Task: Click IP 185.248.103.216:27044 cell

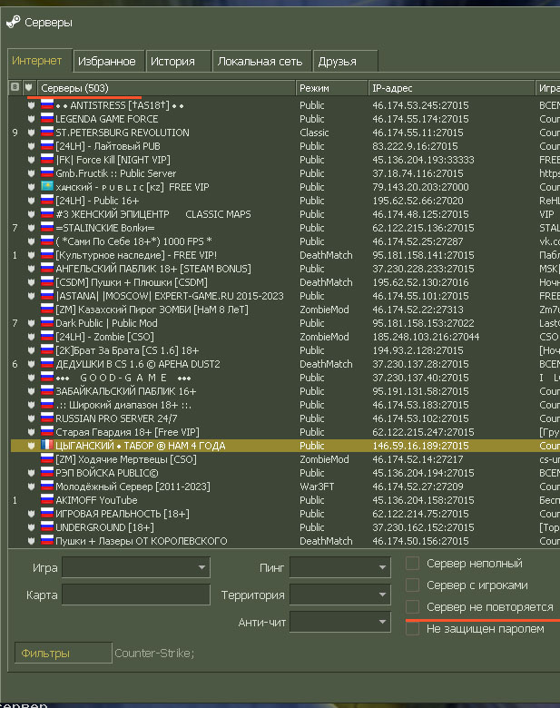Action: coord(426,337)
